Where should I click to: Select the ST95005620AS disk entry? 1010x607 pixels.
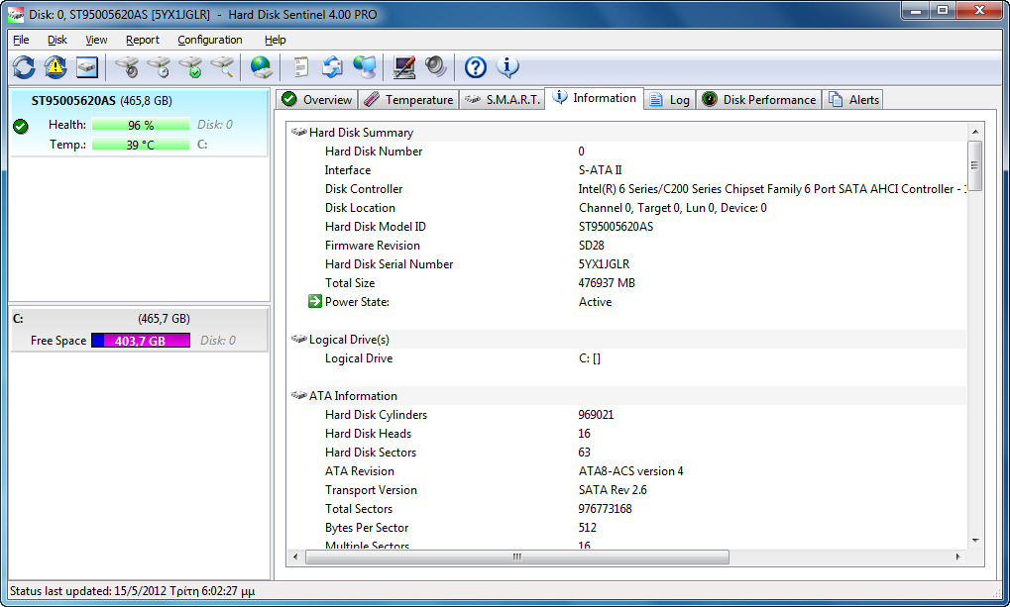[139, 123]
